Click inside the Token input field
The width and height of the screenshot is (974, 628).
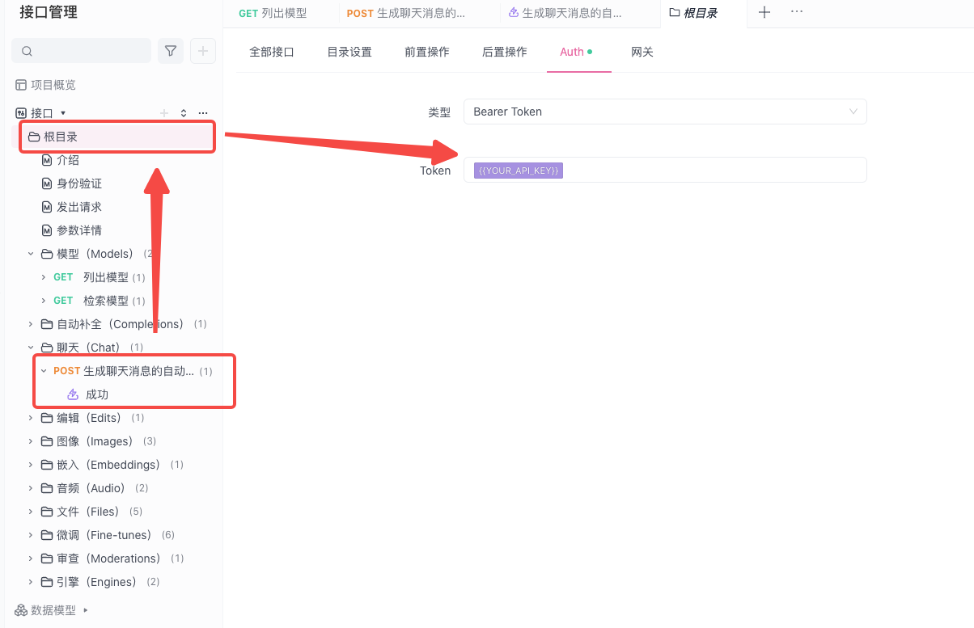click(712, 170)
